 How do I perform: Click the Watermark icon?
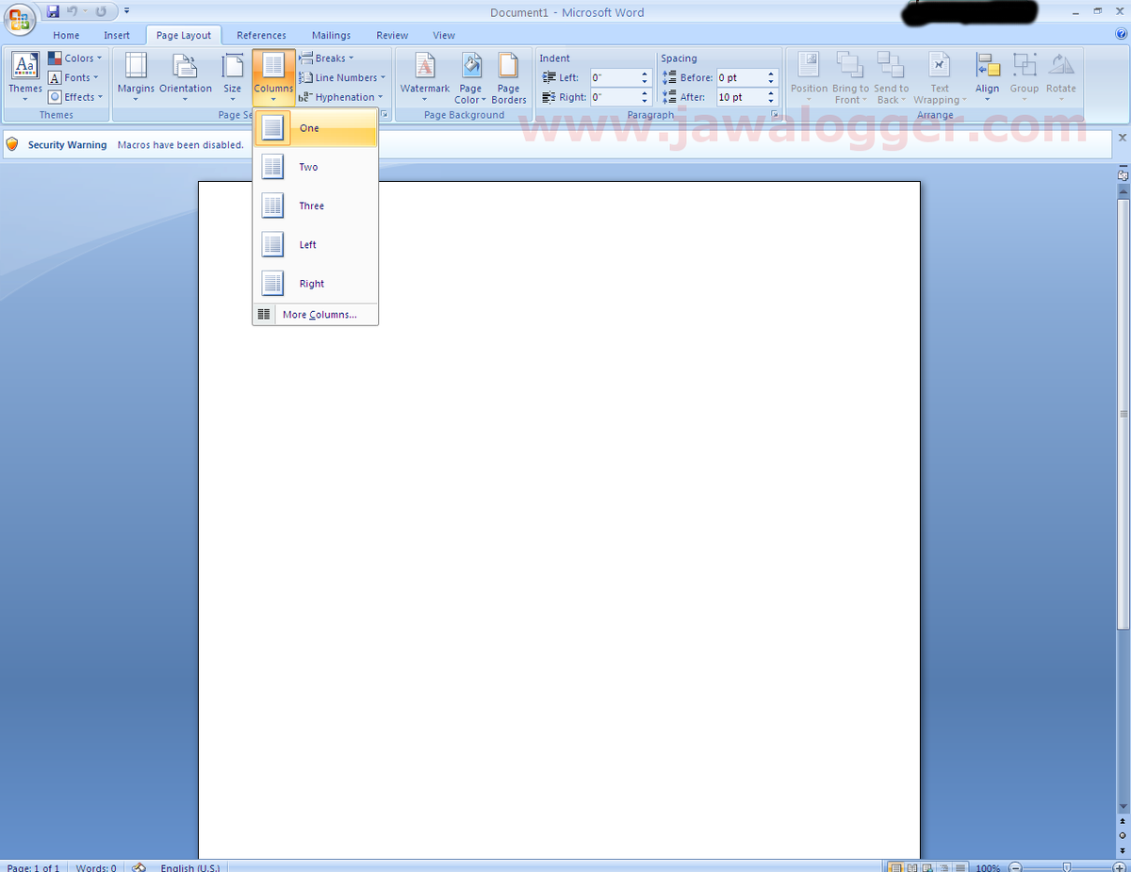click(425, 66)
